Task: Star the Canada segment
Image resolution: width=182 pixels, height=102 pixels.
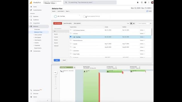Action: (x=73, y=44)
